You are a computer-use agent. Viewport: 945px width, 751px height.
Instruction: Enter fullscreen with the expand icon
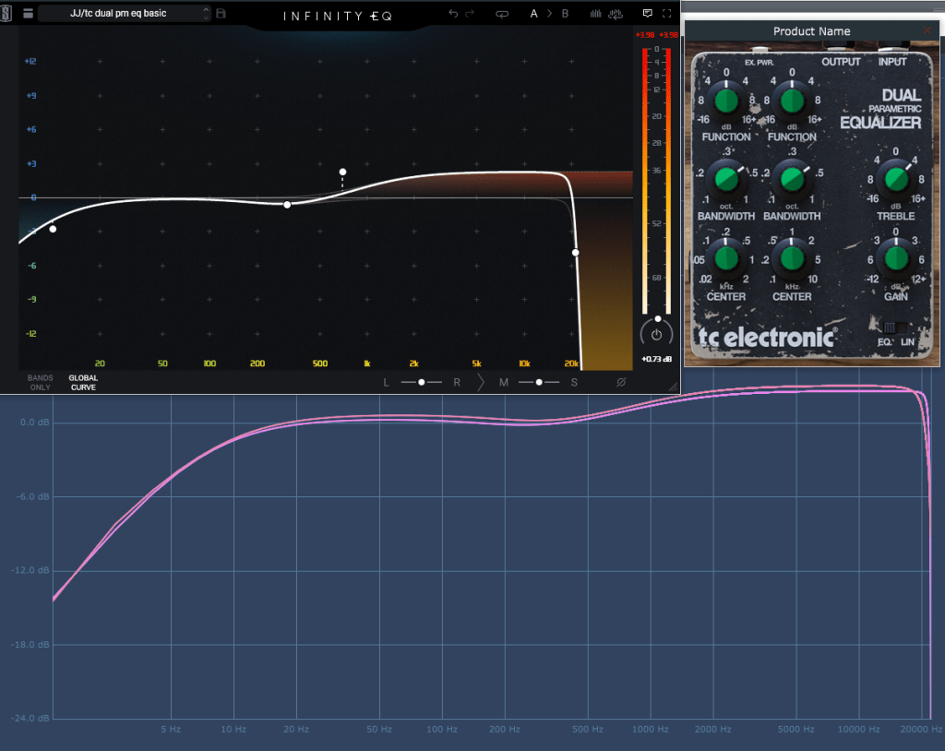tap(666, 14)
